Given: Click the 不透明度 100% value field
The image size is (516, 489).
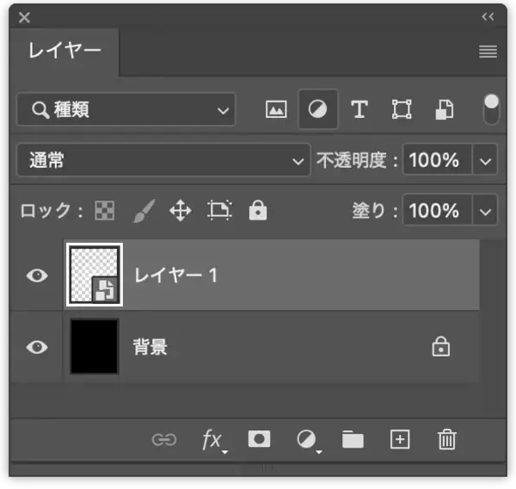Looking at the screenshot, I should pos(438,160).
